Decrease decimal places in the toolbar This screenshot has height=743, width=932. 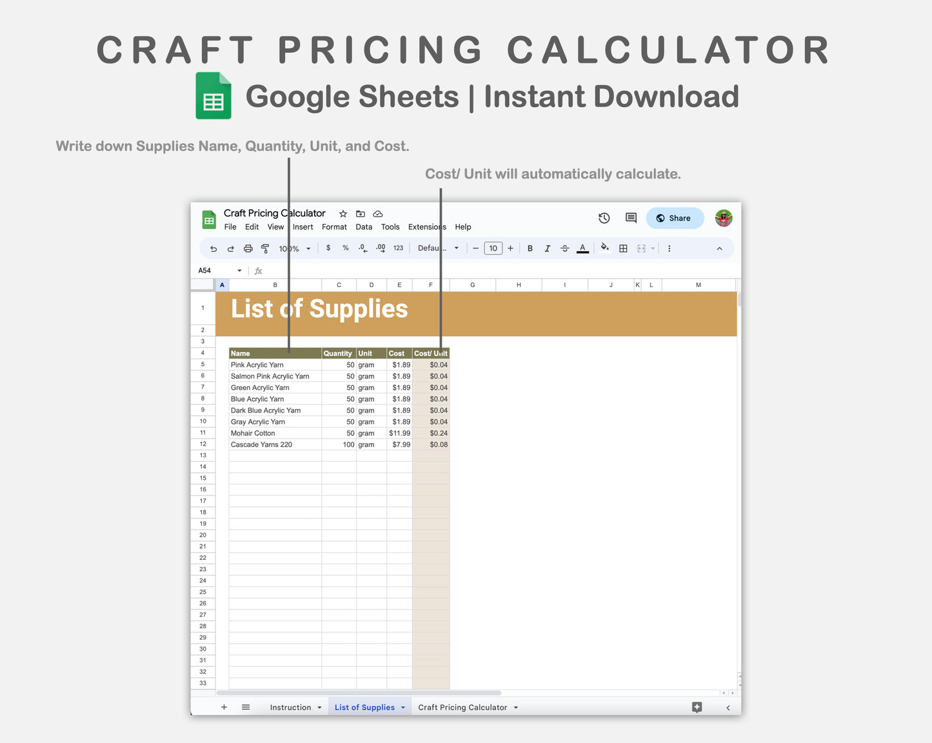click(x=362, y=248)
